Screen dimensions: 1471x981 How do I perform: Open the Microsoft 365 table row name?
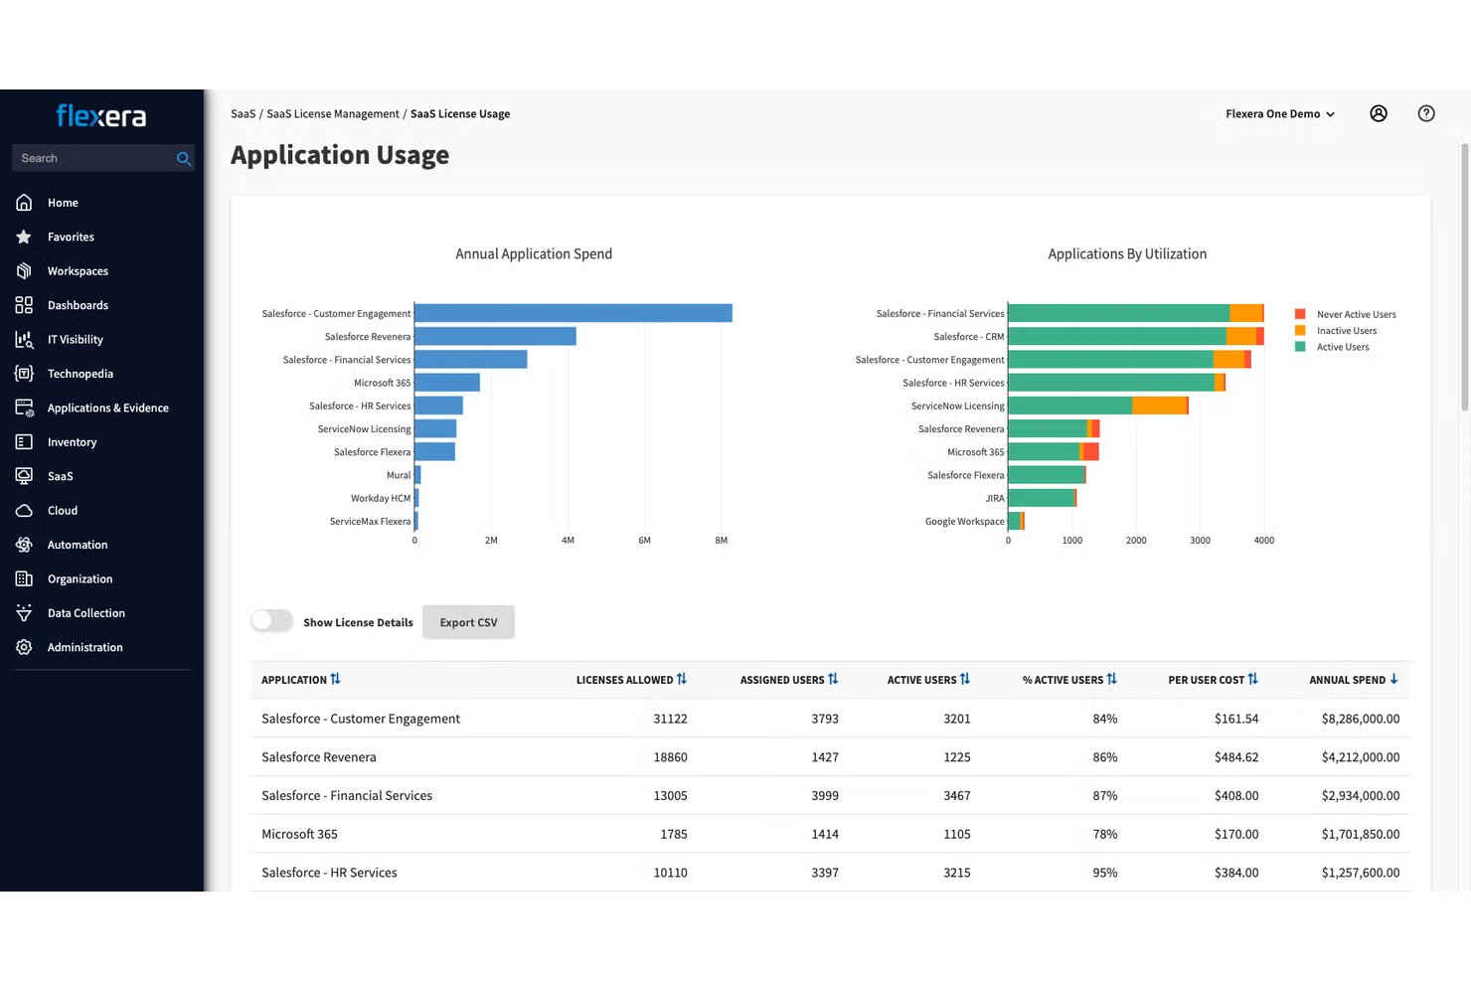pos(299,834)
